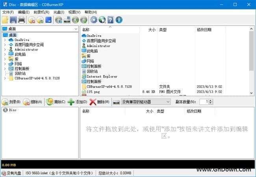Click the 副本数量 copies input field

coord(204,102)
